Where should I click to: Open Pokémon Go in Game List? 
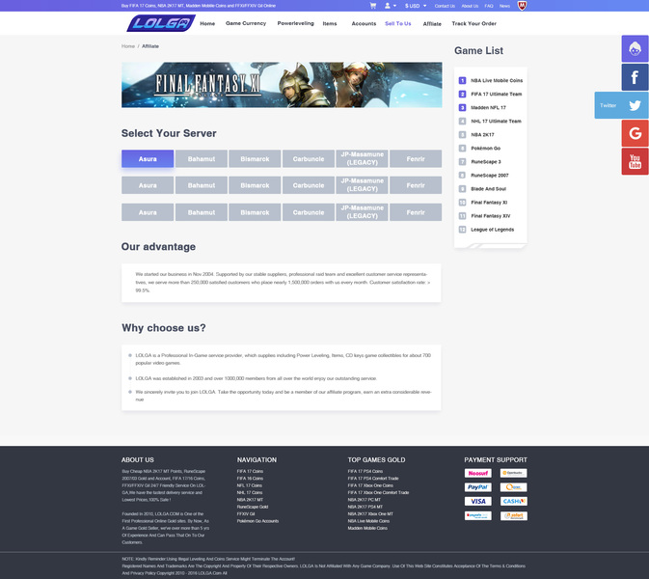485,149
